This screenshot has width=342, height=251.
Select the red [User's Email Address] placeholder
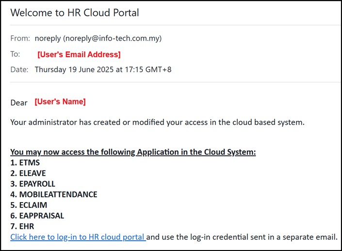(x=79, y=54)
